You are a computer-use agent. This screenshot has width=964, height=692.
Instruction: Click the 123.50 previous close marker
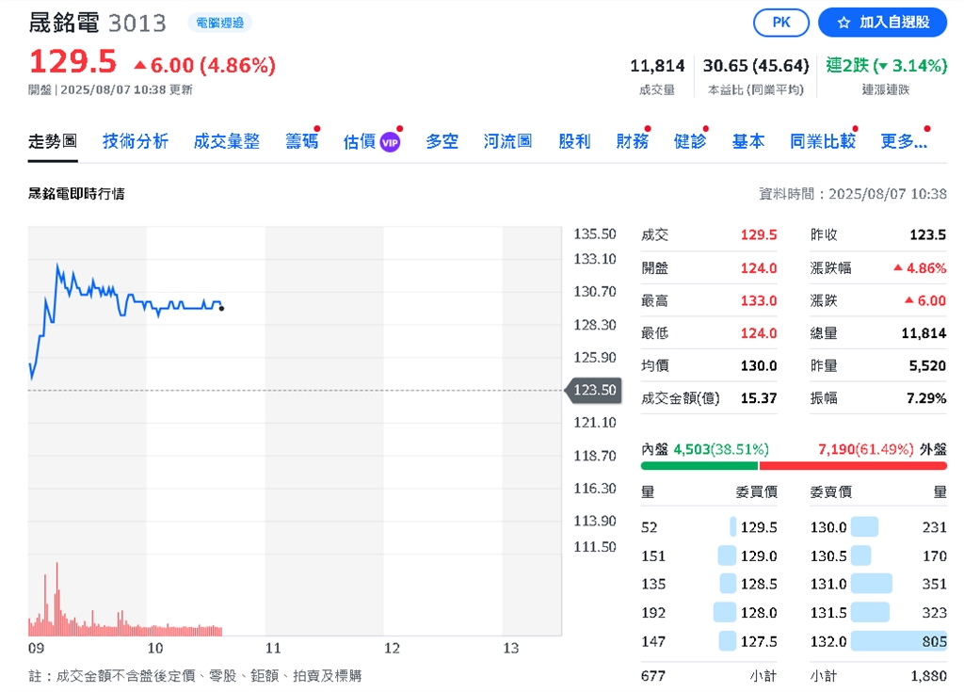tap(594, 389)
